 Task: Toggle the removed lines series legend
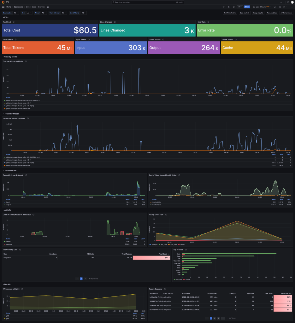pyautogui.click(x=9, y=244)
